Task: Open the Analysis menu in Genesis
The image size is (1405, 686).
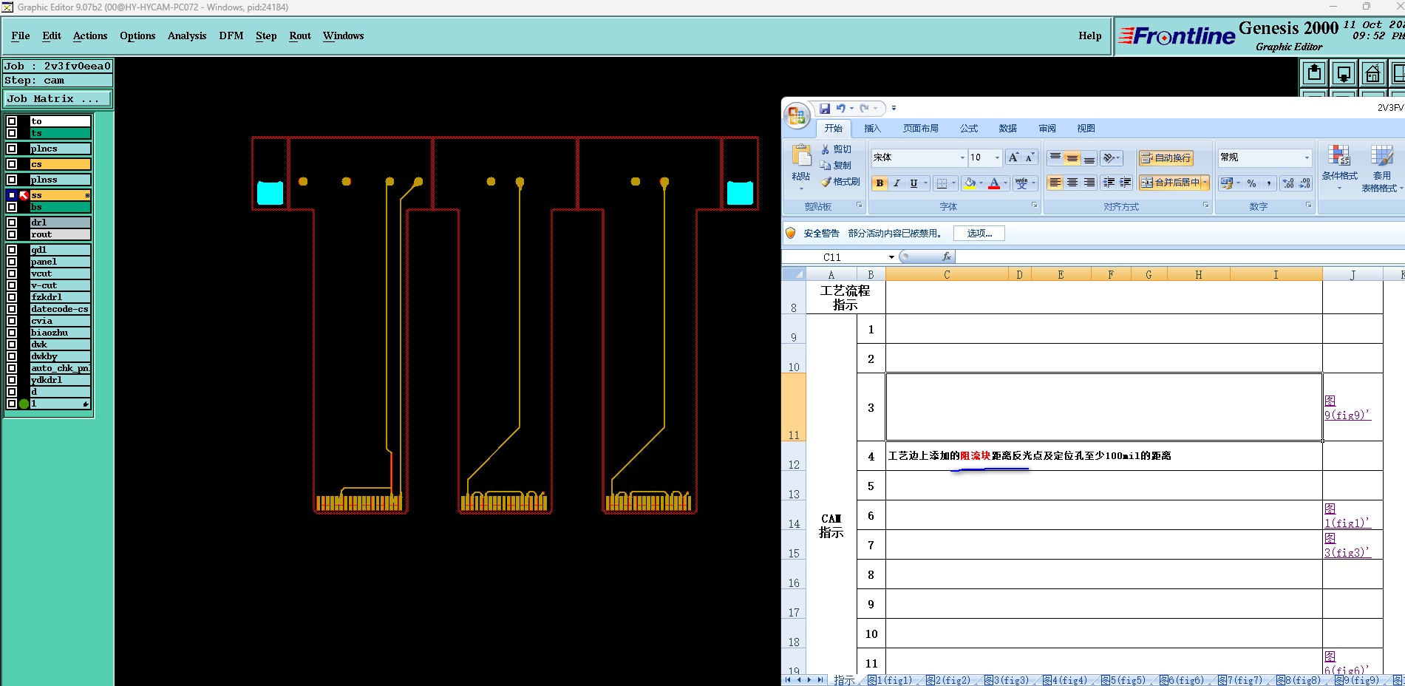Action: pos(187,35)
